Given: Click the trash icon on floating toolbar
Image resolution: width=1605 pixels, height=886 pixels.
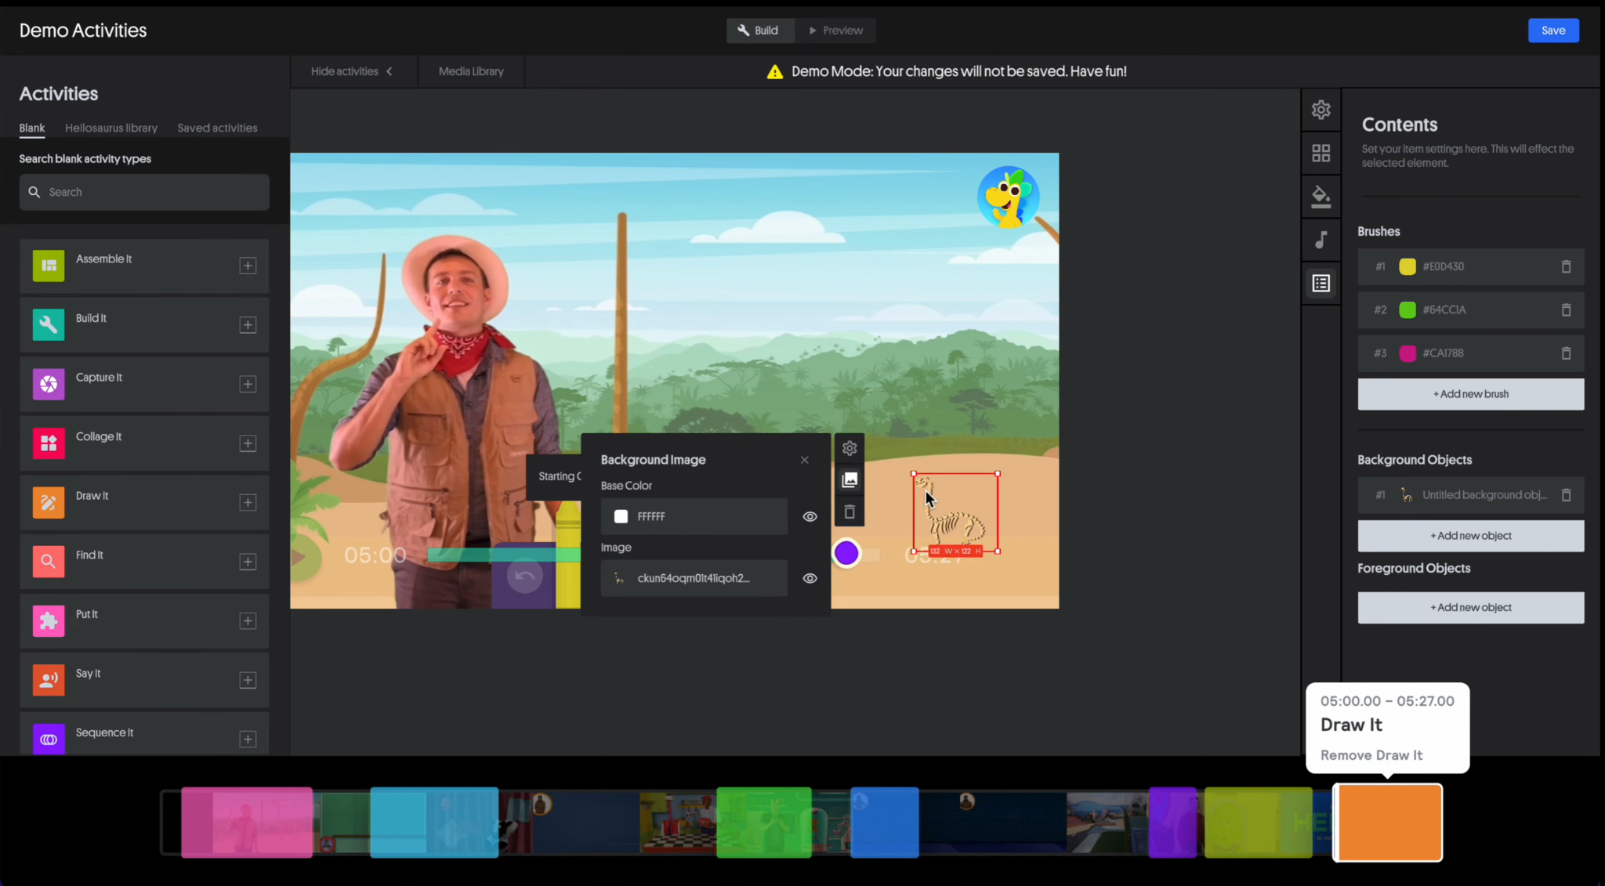Looking at the screenshot, I should coord(849,512).
